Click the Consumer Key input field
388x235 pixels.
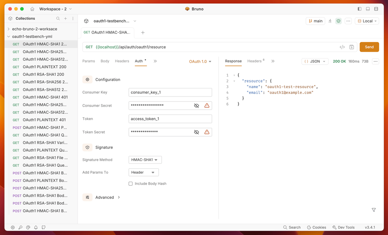click(x=170, y=93)
